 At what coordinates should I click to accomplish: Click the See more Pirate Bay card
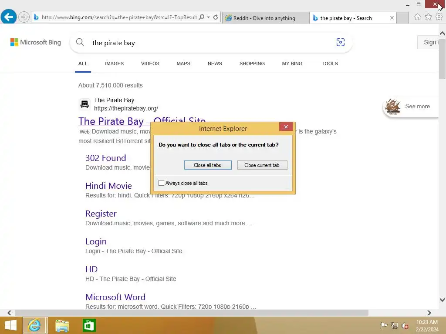(x=411, y=107)
